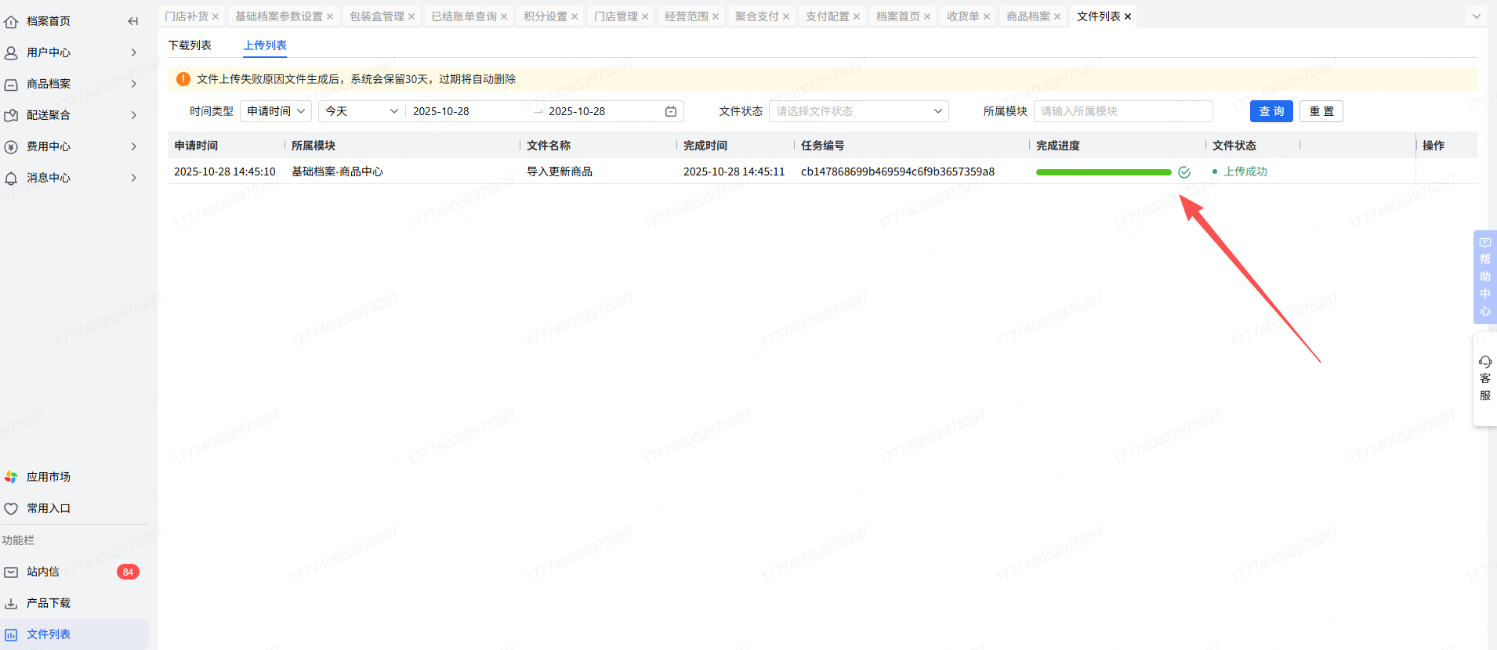Close the 商品档案 tab
1497x650 pixels.
click(x=1057, y=16)
